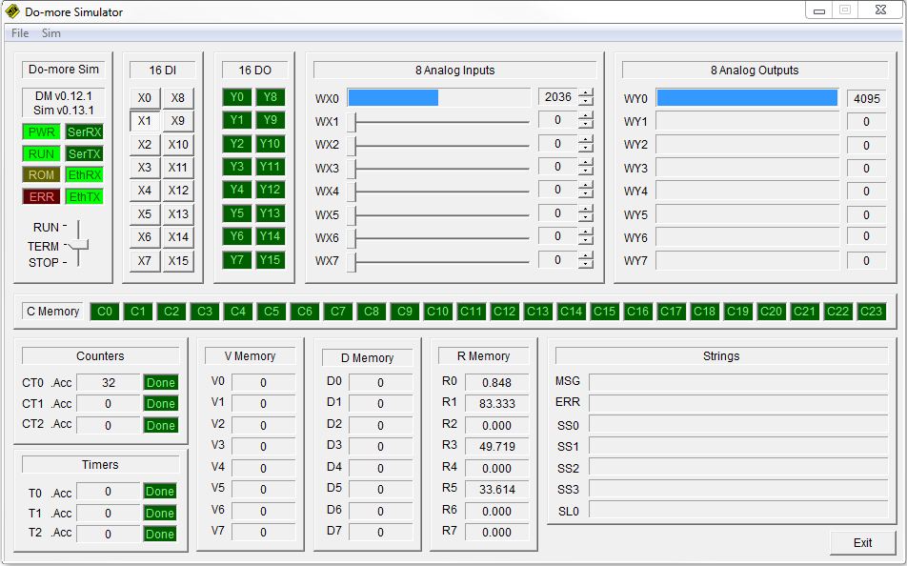Click the RUN status indicator
This screenshot has height=566, width=907.
pos(41,153)
